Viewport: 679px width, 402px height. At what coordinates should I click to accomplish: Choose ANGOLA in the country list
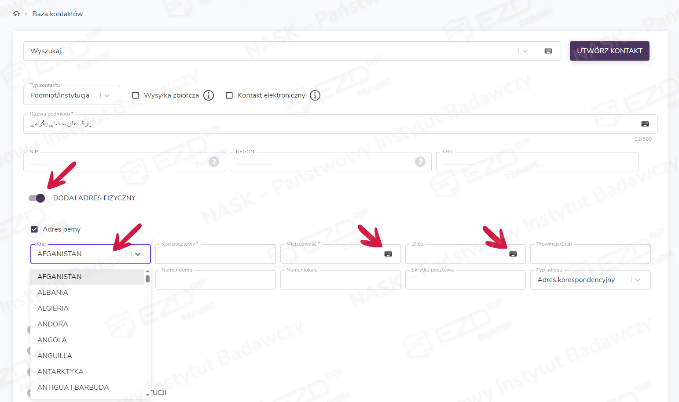click(52, 340)
